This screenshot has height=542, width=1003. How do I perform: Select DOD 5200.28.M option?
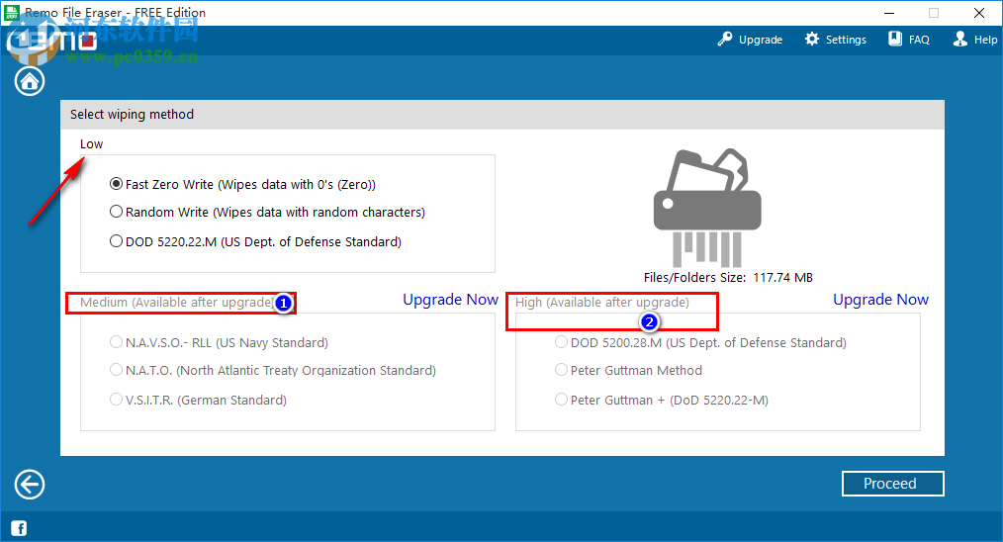pyautogui.click(x=700, y=342)
